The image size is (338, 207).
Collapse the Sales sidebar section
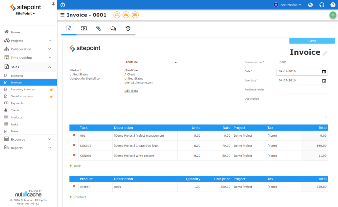point(50,67)
